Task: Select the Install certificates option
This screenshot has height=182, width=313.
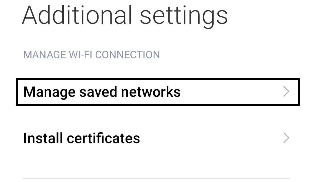Action: click(x=82, y=138)
